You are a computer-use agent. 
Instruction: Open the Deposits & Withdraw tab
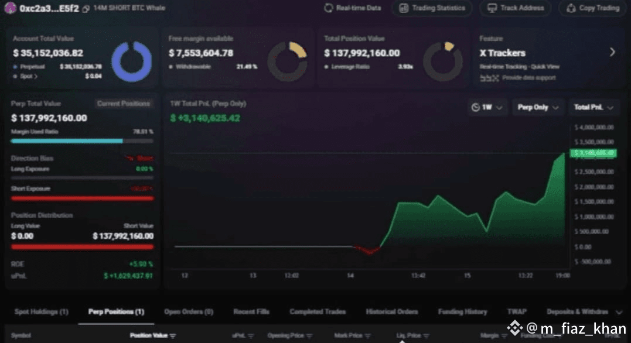[577, 311]
